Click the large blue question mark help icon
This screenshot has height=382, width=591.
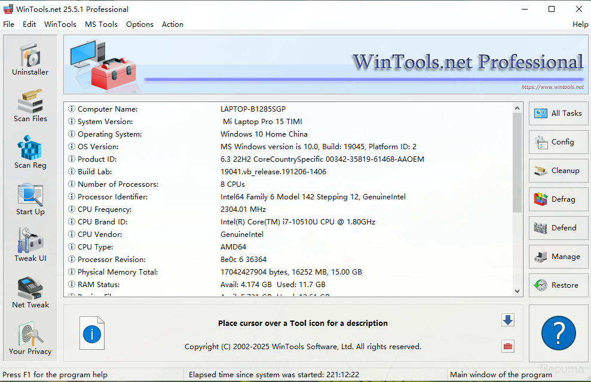558,333
